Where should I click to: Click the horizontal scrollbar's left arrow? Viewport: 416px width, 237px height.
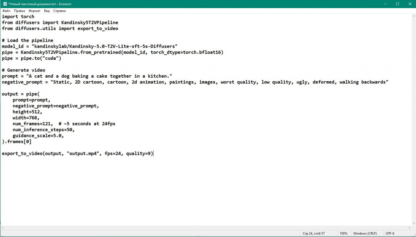pos(2,228)
